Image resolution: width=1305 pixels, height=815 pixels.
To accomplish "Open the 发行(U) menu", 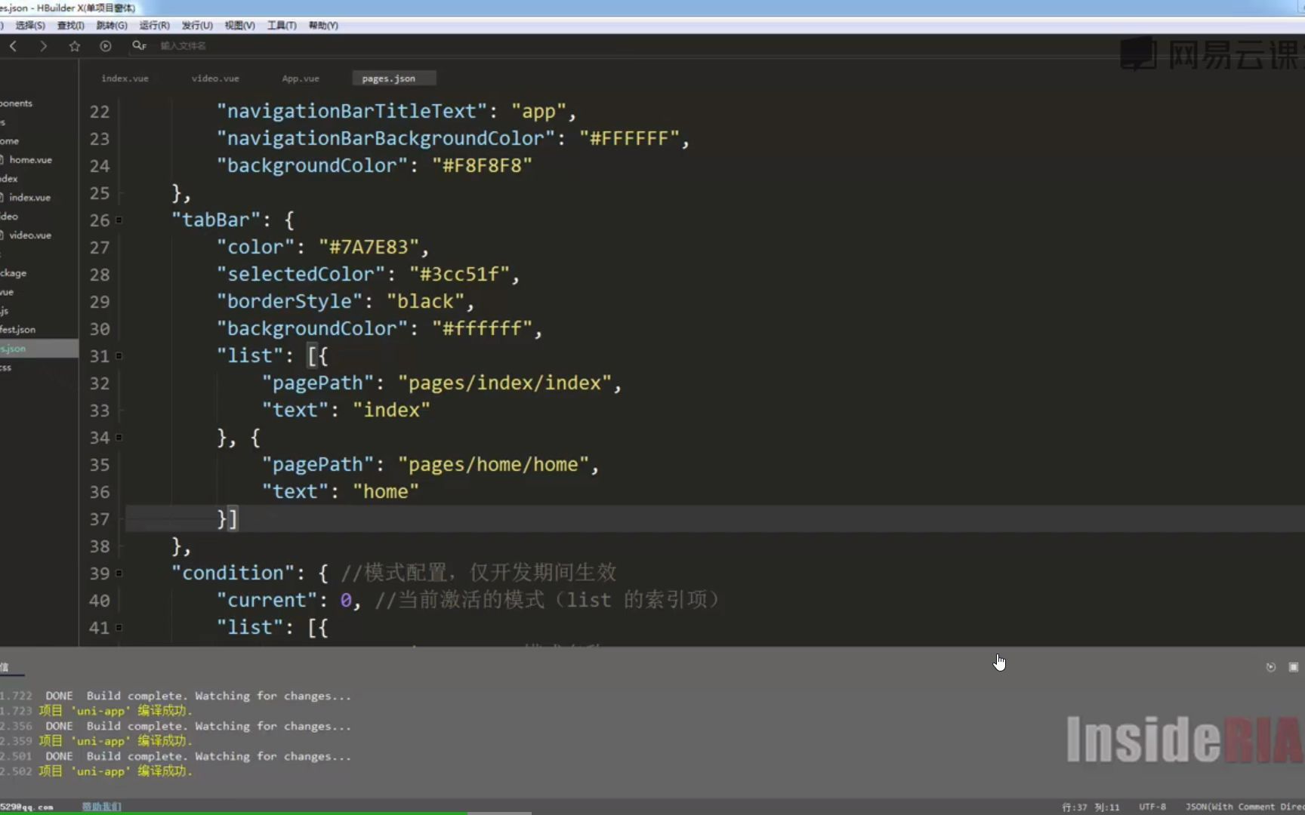I will [197, 26].
